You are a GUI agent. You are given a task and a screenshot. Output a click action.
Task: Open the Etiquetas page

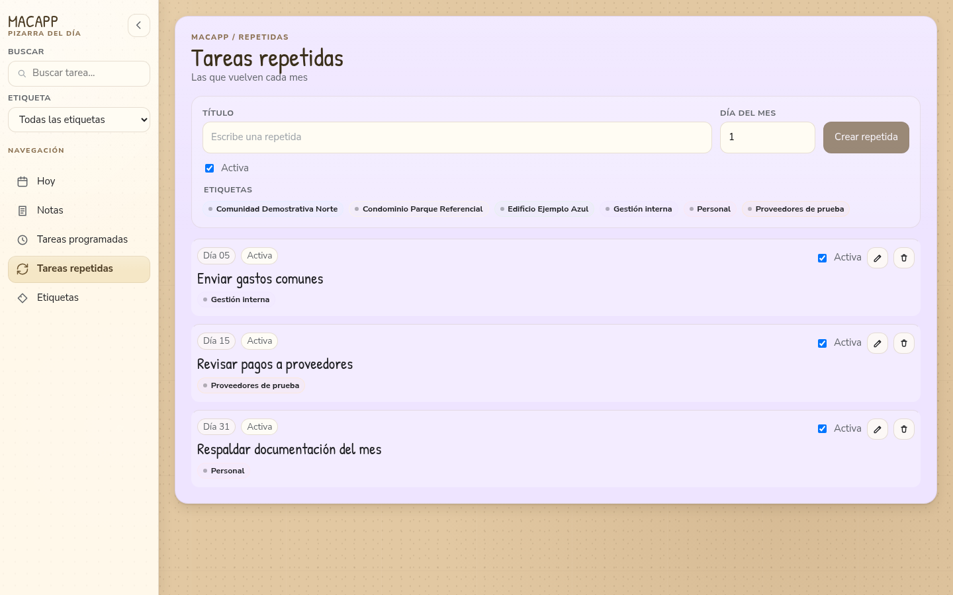(79, 298)
